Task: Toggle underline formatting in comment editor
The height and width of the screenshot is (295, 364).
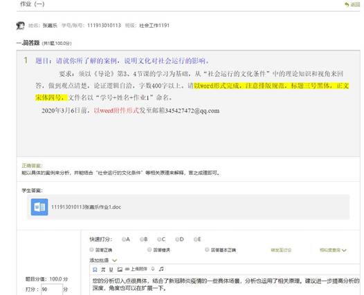Action: (111, 269)
